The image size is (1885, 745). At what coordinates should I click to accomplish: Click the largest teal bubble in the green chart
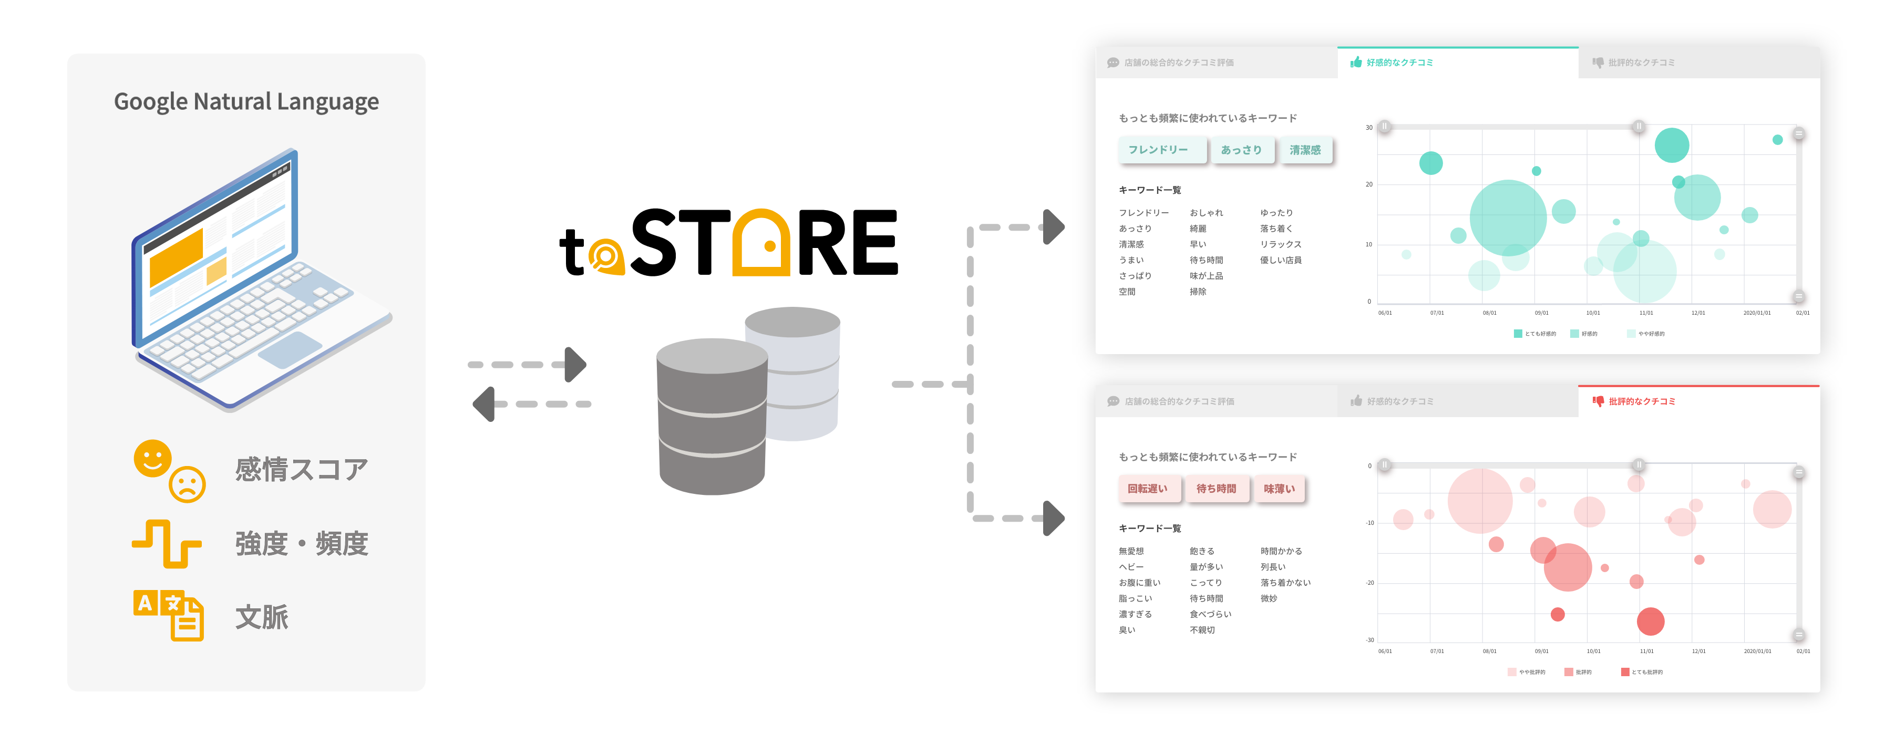1508,218
